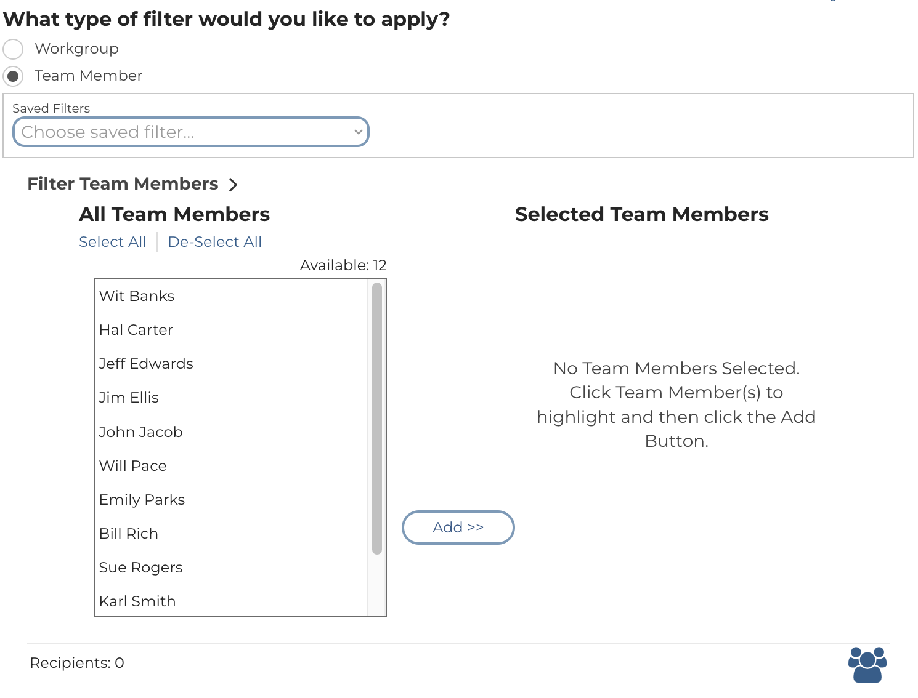Click the Filter Team Members heading
Image resolution: width=918 pixels, height=698 pixels.
(123, 184)
